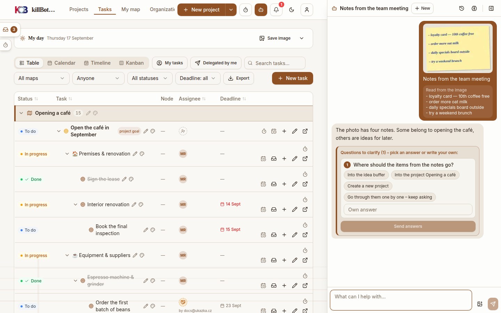
Task: Send the chat message with the paper plane
Action: (493, 304)
